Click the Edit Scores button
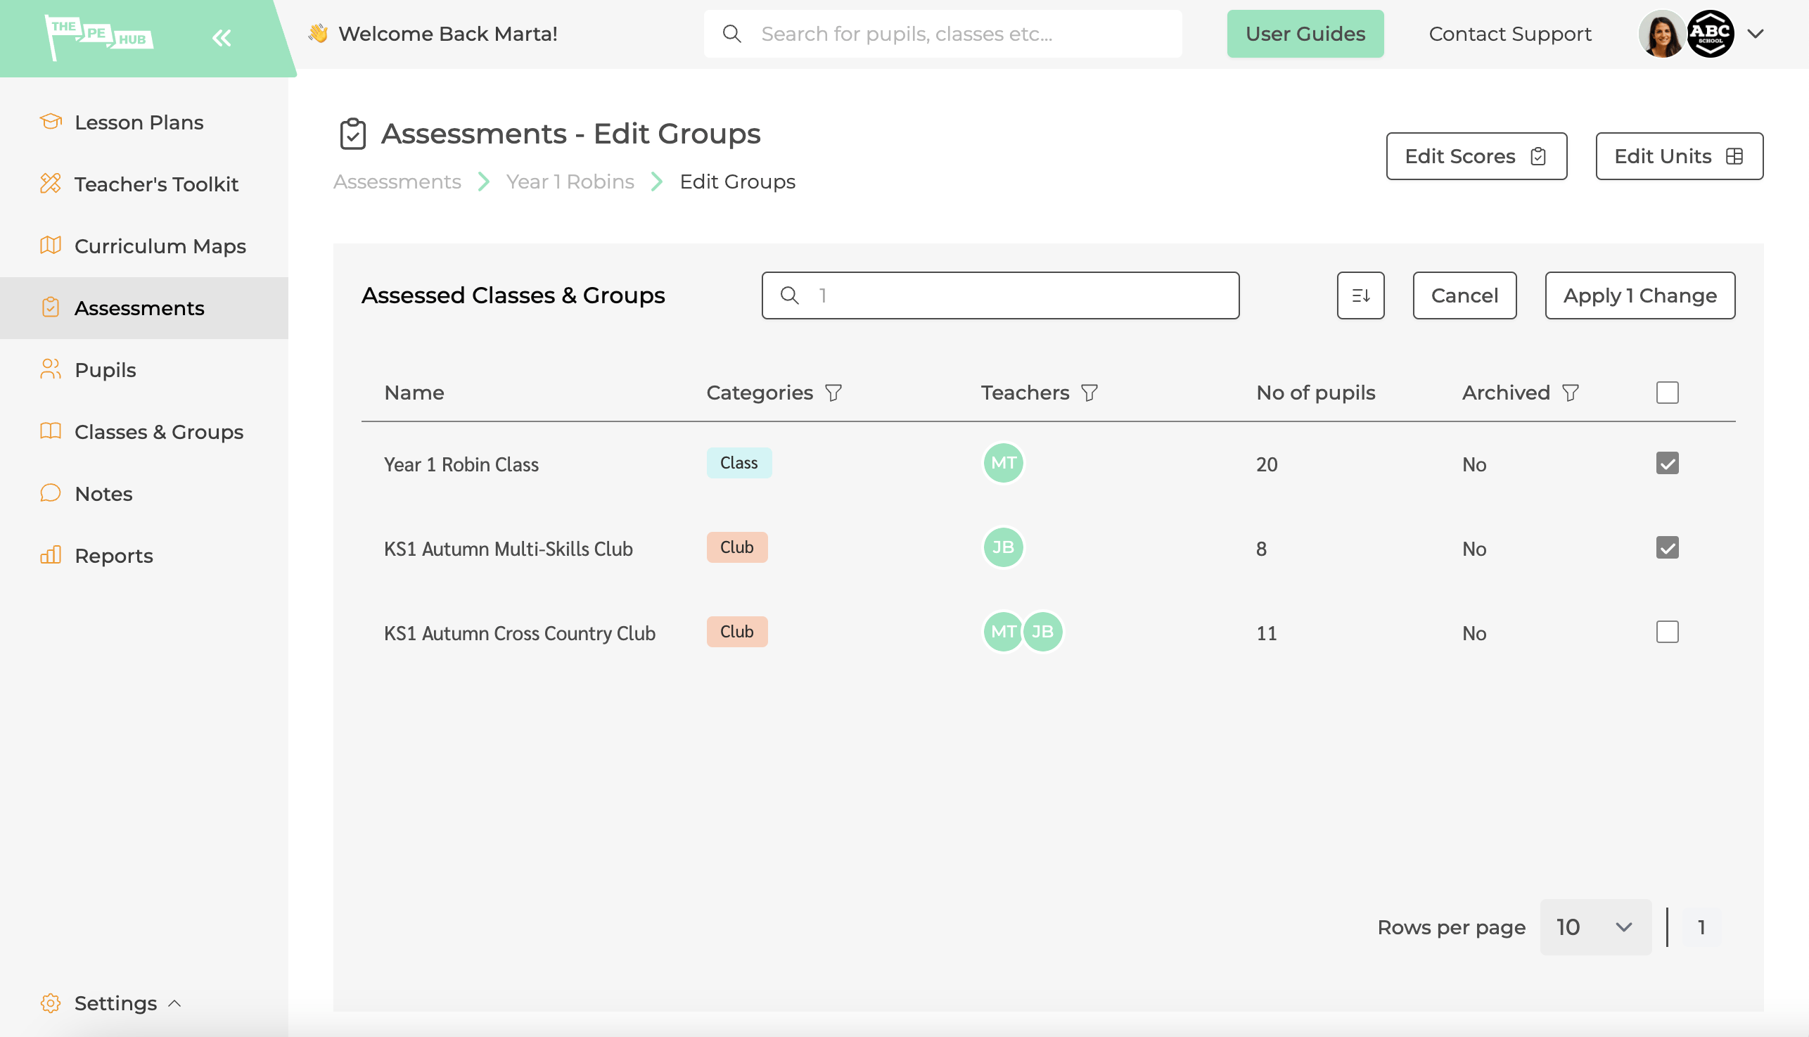Screen dimensions: 1809x1037 pos(1476,155)
